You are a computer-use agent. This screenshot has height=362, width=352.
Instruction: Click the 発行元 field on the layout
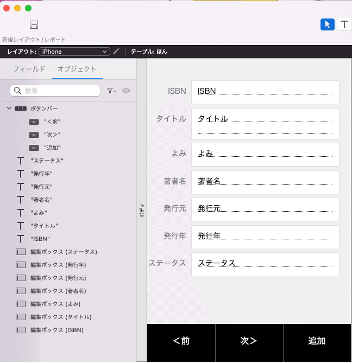(x=265, y=209)
